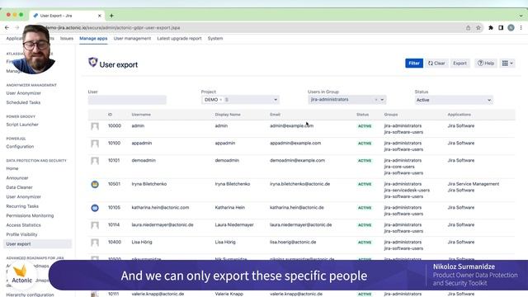Remove the DEMO project tag
The width and height of the screenshot is (528, 297).
pyautogui.click(x=220, y=100)
